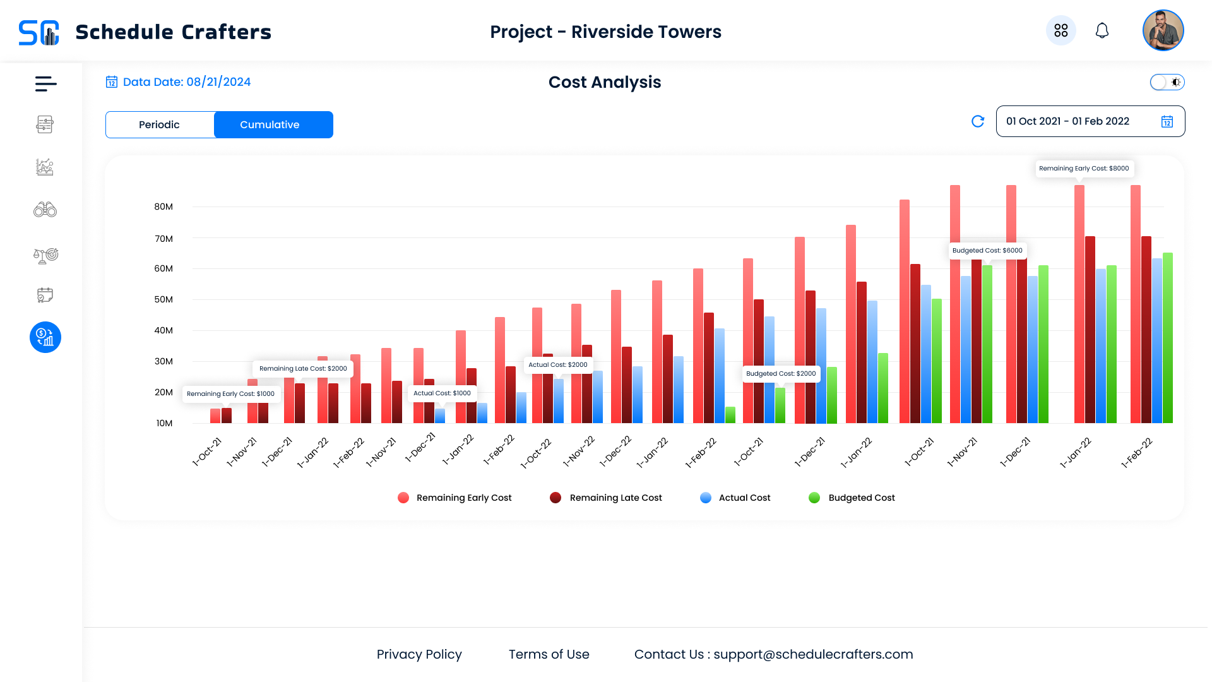Select the active cost analysis sidebar icon
Image resolution: width=1212 pixels, height=682 pixels.
pos(45,337)
